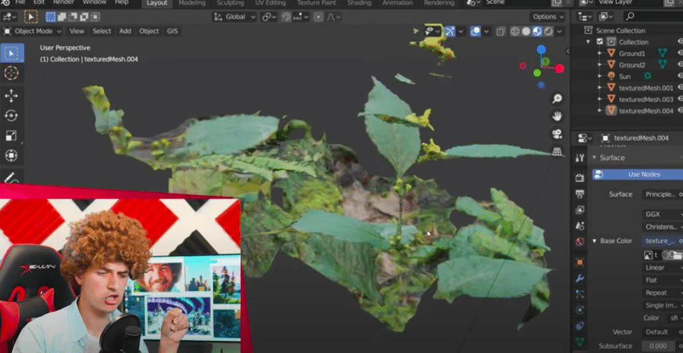This screenshot has height=353, width=683.
Task: Open Render properties tab
Action: click(x=580, y=178)
